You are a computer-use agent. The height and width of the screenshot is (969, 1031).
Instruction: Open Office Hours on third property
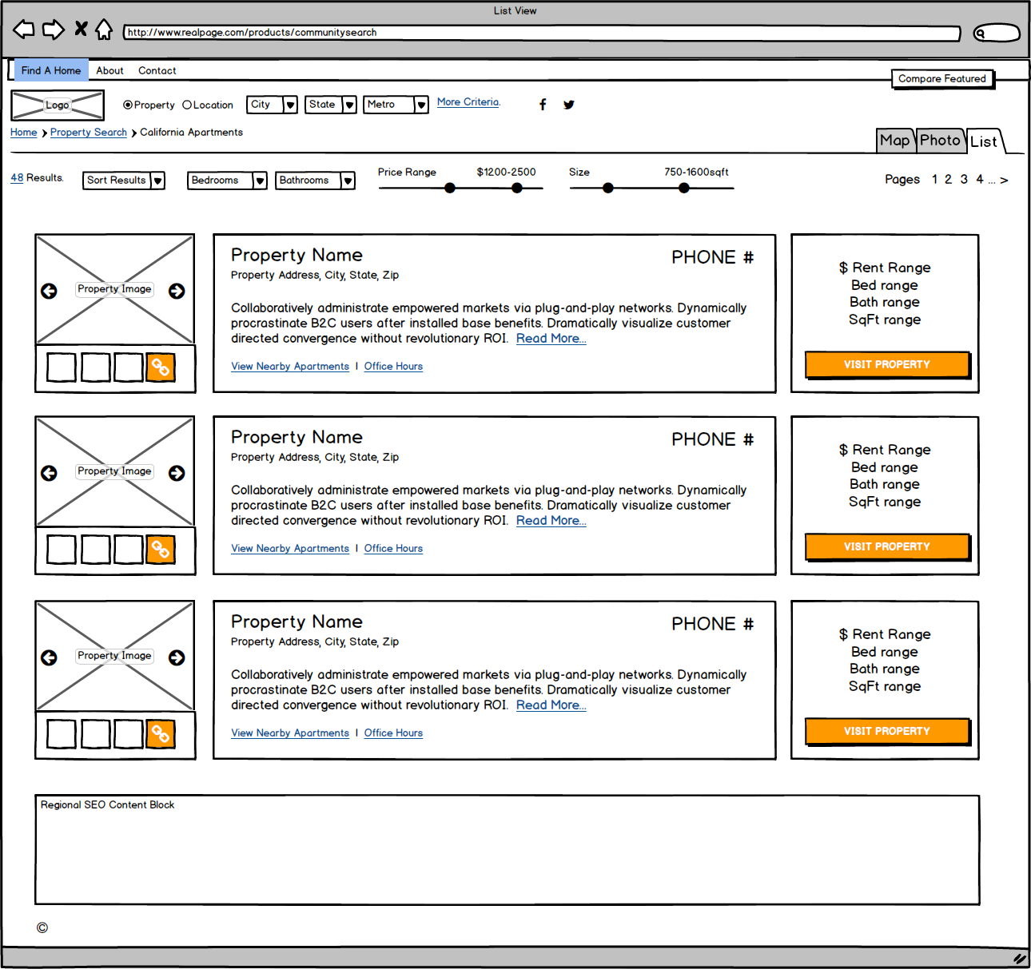[x=393, y=733]
